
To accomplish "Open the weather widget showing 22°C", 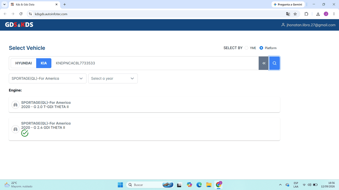I will tap(18, 185).
